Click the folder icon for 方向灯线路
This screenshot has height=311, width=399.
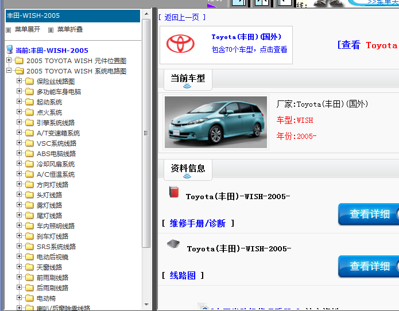[x=29, y=184]
